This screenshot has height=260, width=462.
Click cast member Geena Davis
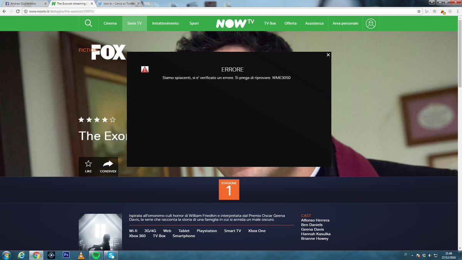[313, 230]
